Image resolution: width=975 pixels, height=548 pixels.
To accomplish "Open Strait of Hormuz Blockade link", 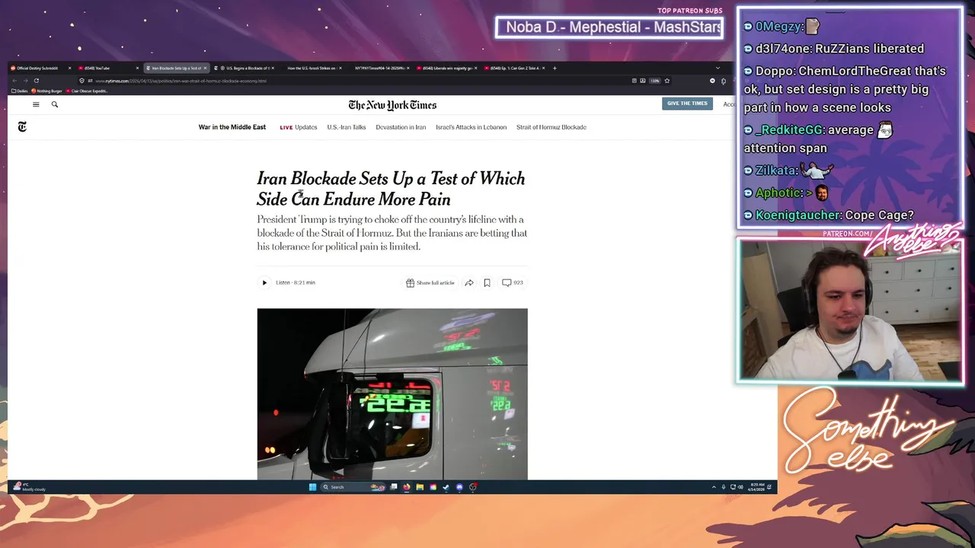I will [551, 127].
